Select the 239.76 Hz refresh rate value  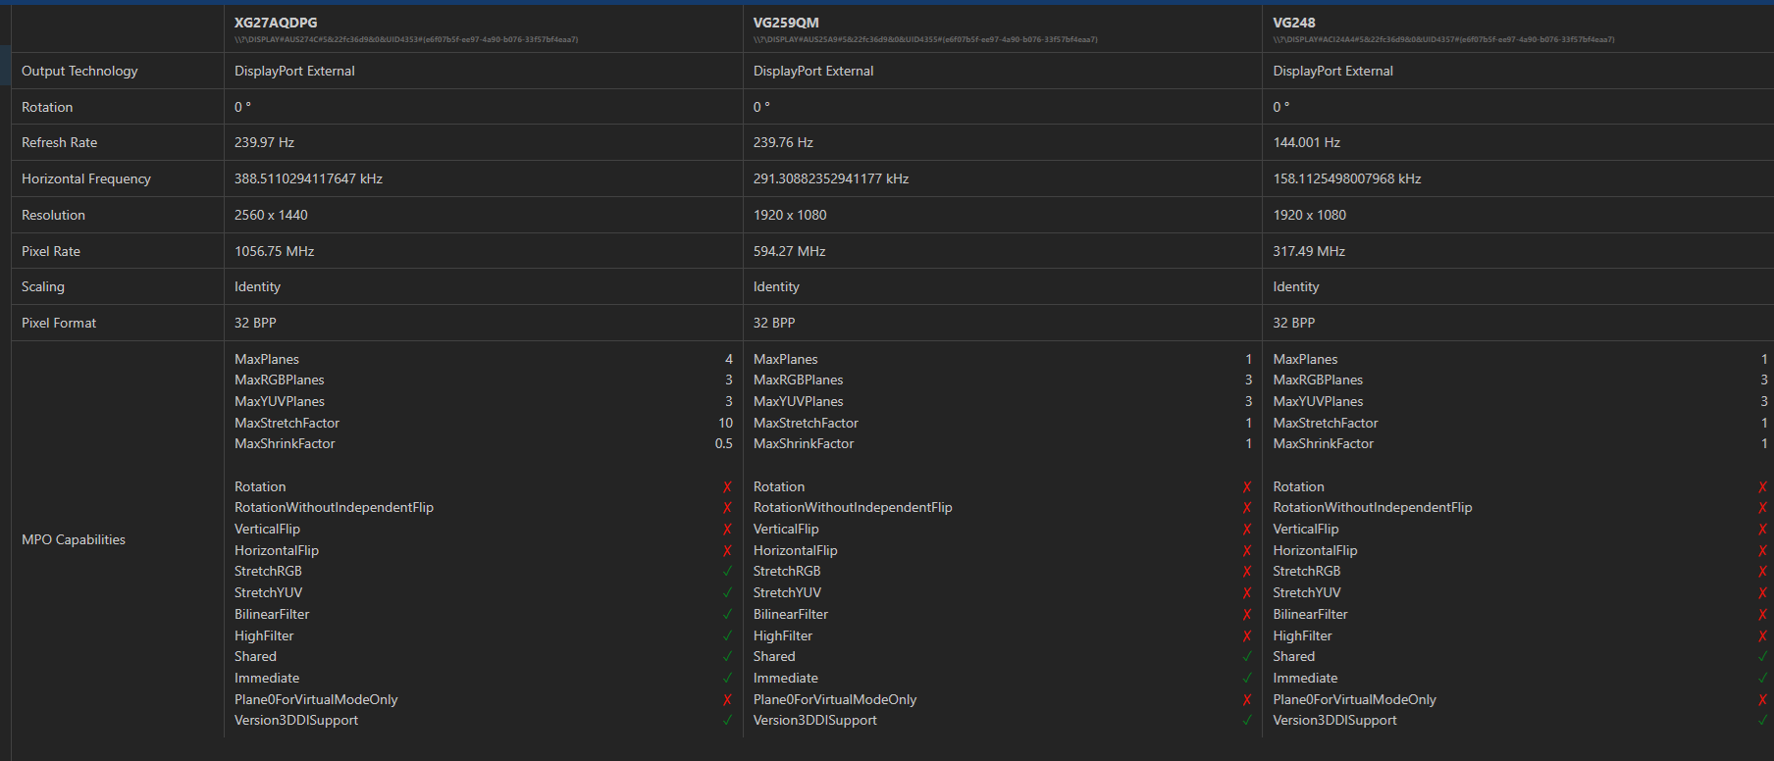pos(783,142)
